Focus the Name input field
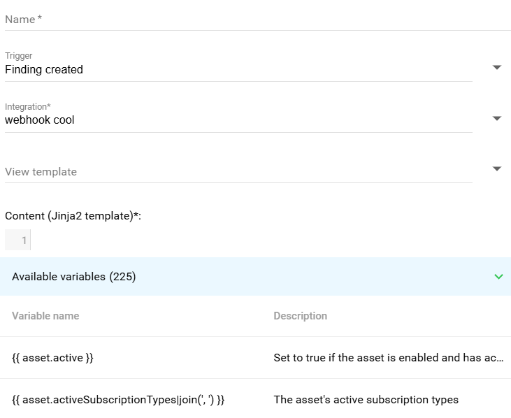 click(x=257, y=20)
